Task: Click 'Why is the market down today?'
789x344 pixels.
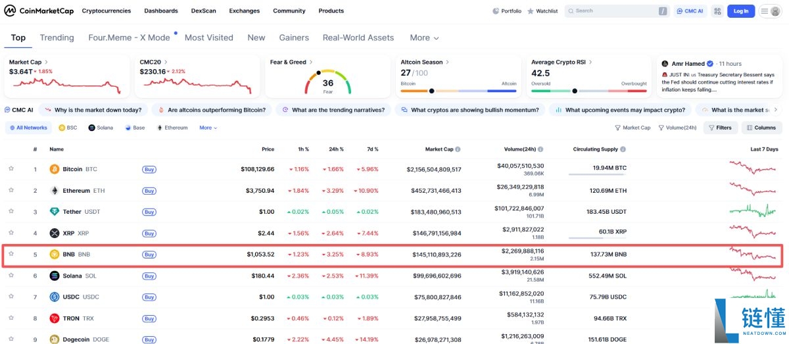Action: (x=93, y=110)
